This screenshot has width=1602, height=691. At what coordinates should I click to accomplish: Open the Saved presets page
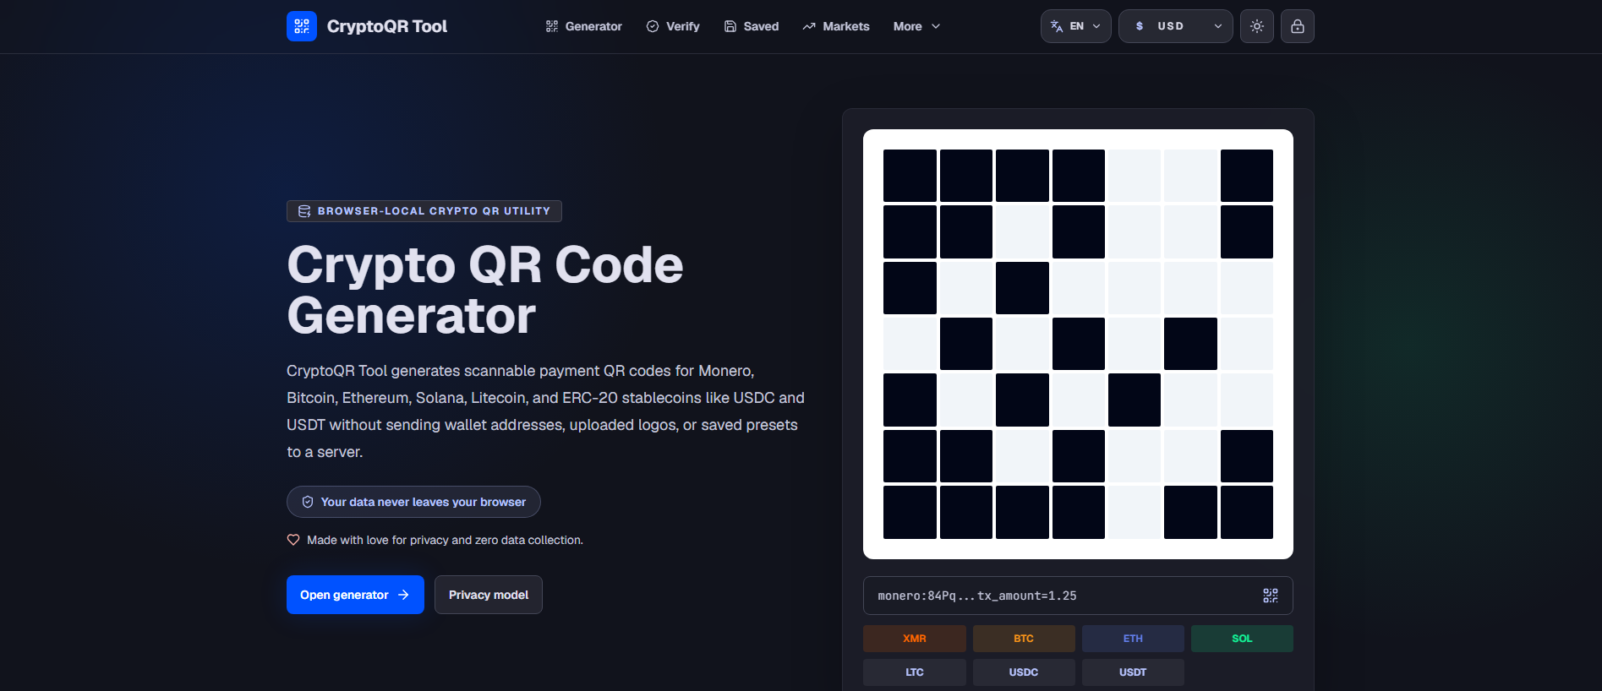tap(752, 26)
